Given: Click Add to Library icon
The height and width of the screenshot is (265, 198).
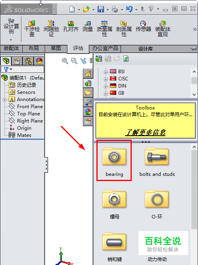Looking at the screenshot, I should (99, 58).
